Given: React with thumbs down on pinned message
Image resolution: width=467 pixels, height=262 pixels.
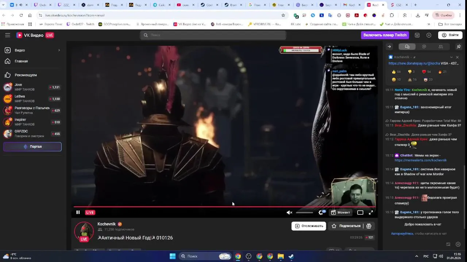Looking at the screenshot, I should (411, 72).
